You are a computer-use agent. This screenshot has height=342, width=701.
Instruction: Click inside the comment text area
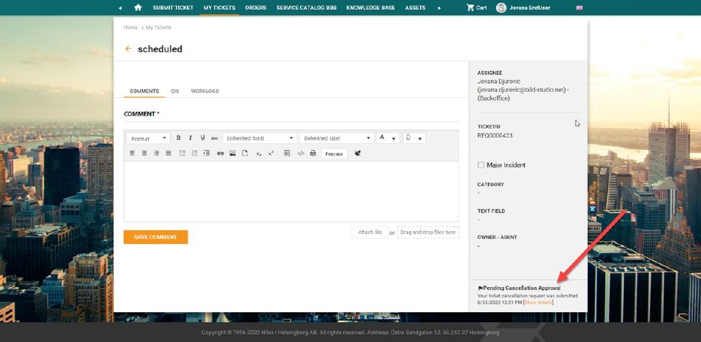[x=291, y=191]
